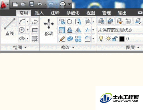Select the Explode tool
Image resolution: width=143 pixels, height=110 pixels.
69,39
